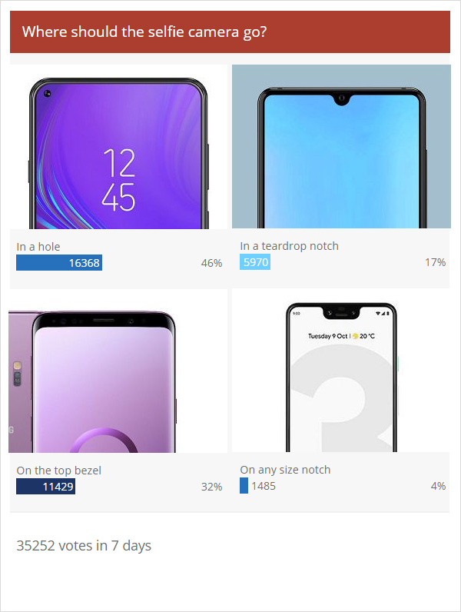
Task: Click the 4% result value
Action: click(x=438, y=486)
